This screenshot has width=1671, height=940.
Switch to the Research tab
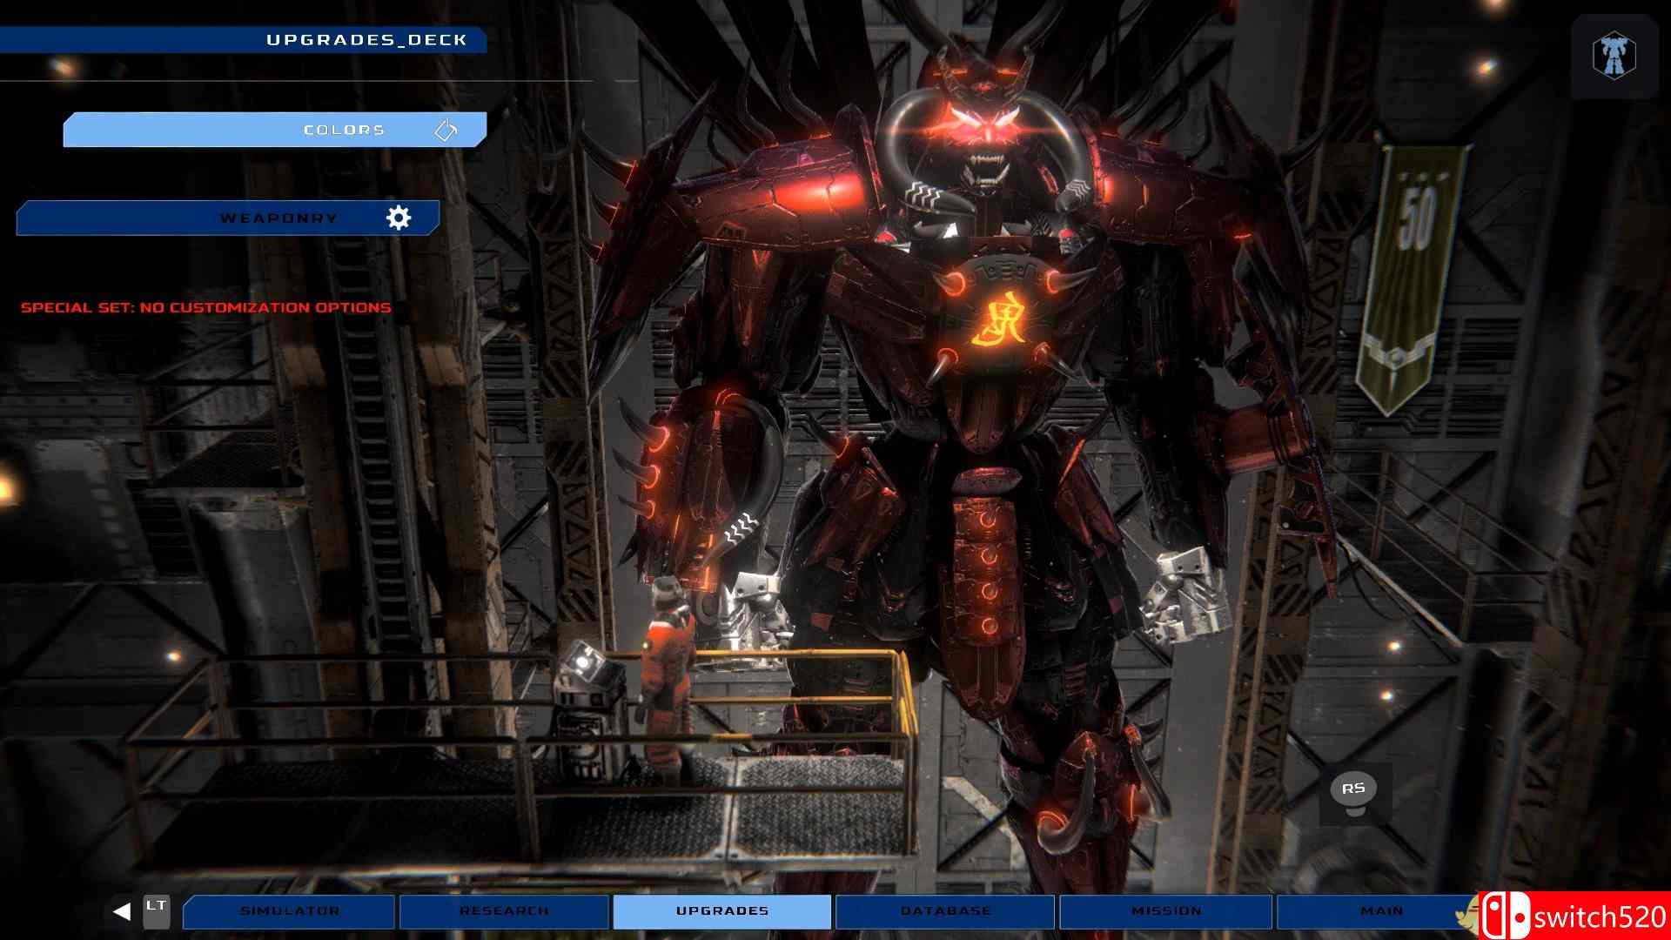(504, 911)
